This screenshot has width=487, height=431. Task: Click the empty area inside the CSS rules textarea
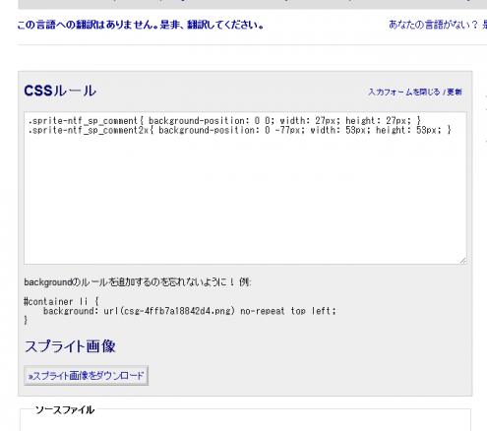(x=245, y=197)
